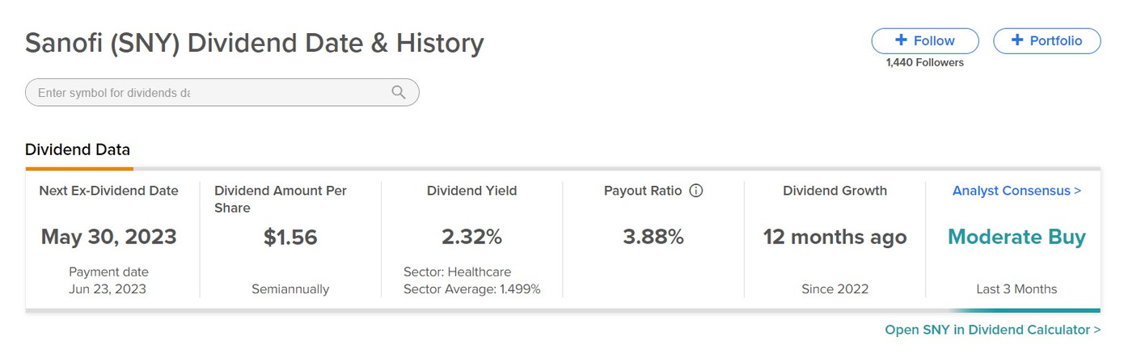Add SNY to Portfolio

(1046, 41)
